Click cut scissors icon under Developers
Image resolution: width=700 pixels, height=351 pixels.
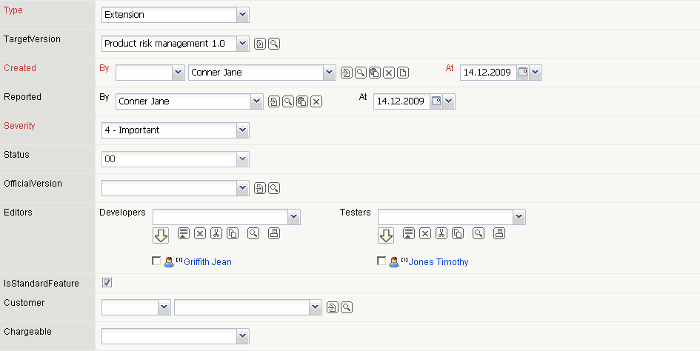[x=216, y=233]
